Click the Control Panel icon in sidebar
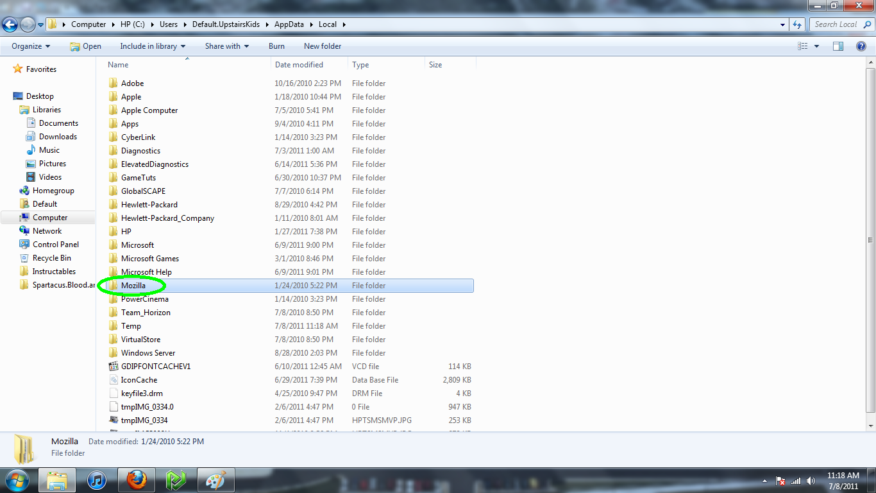The height and width of the screenshot is (493, 876). [x=24, y=245]
